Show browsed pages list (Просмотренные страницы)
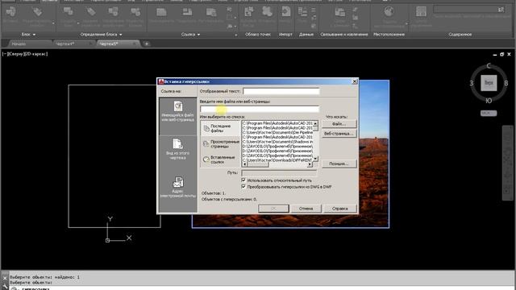516x290 pixels. [x=220, y=144]
